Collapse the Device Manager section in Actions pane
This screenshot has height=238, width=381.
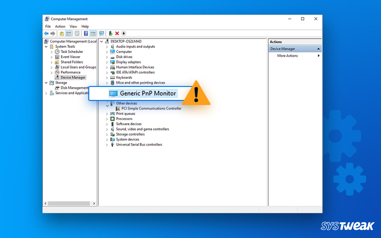[x=319, y=48]
